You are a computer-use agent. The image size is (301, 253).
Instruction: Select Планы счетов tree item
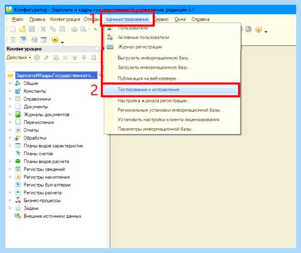tap(38, 153)
